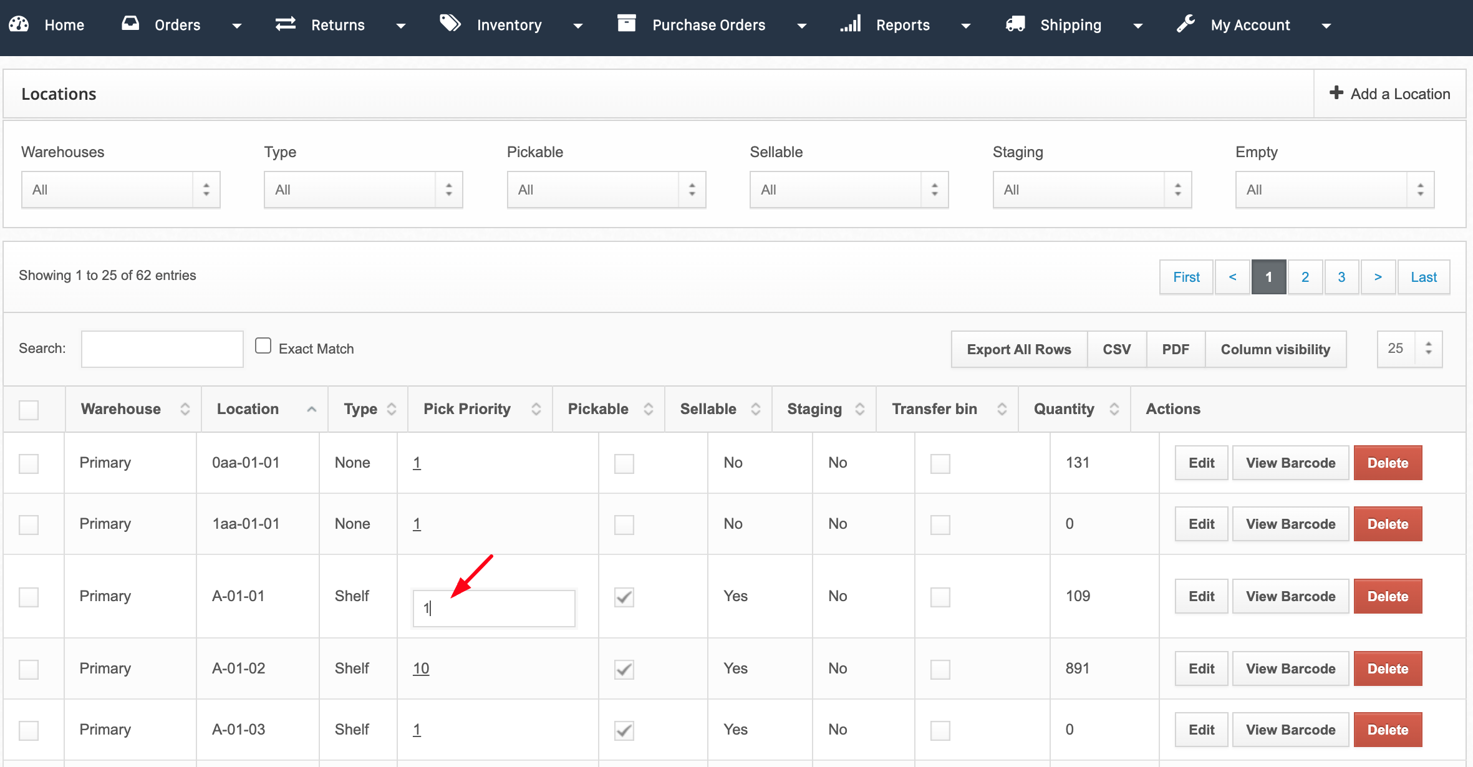Open the Type filter dropdown

[363, 190]
